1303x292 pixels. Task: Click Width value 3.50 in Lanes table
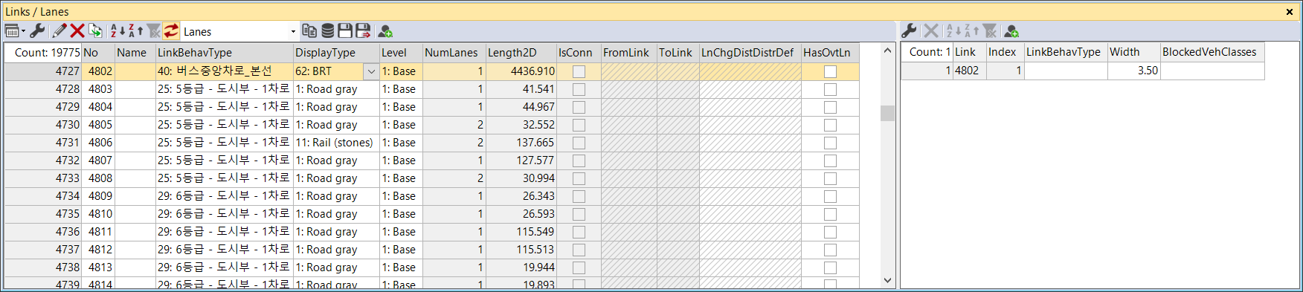[x=1133, y=71]
